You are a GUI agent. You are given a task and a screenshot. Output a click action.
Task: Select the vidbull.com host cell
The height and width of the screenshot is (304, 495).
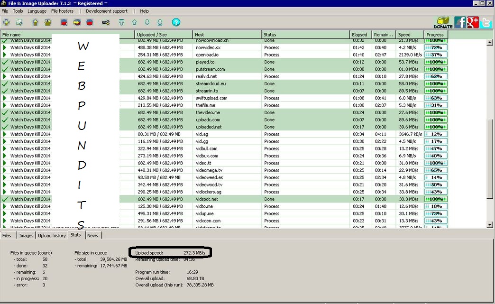point(227,148)
